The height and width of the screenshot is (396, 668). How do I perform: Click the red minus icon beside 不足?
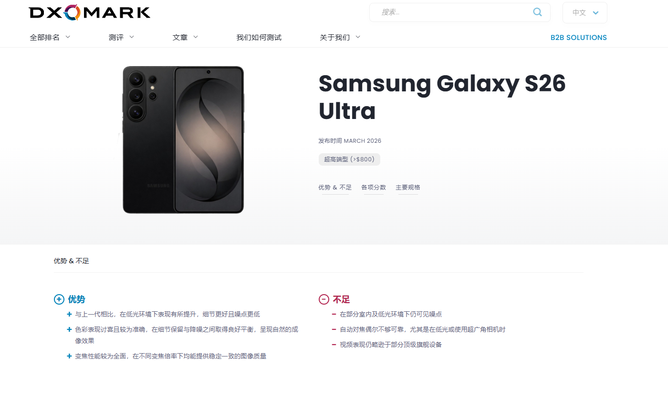coord(324,299)
